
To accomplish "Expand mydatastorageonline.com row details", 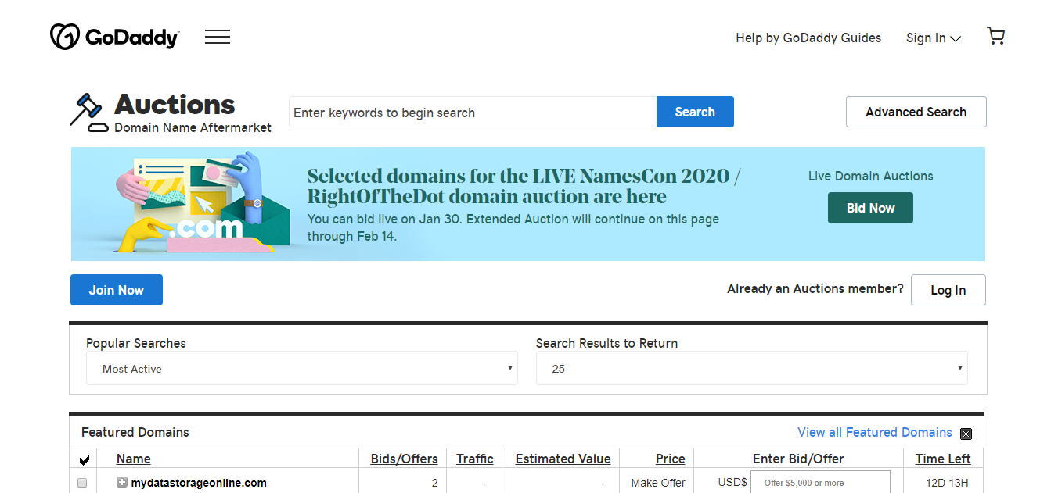I will (x=121, y=482).
